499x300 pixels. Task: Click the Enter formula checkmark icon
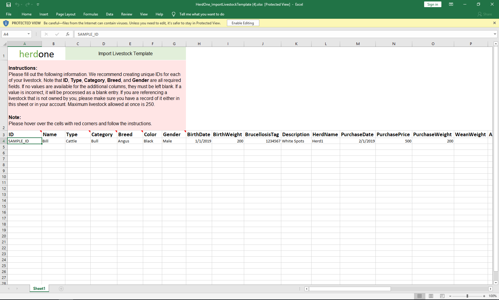tap(57, 34)
